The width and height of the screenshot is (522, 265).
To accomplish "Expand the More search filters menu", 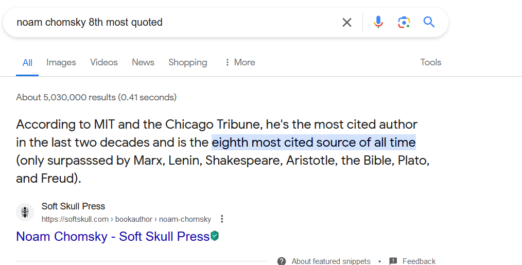I will coord(240,62).
